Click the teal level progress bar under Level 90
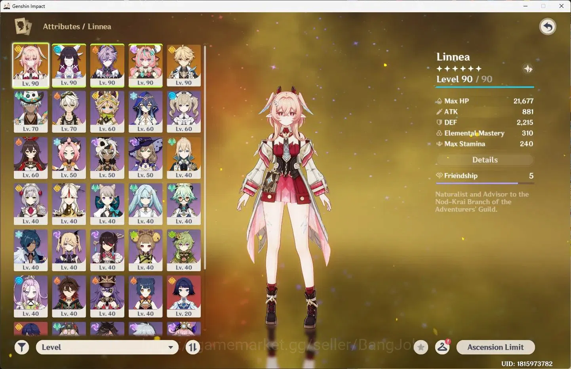 pos(485,87)
